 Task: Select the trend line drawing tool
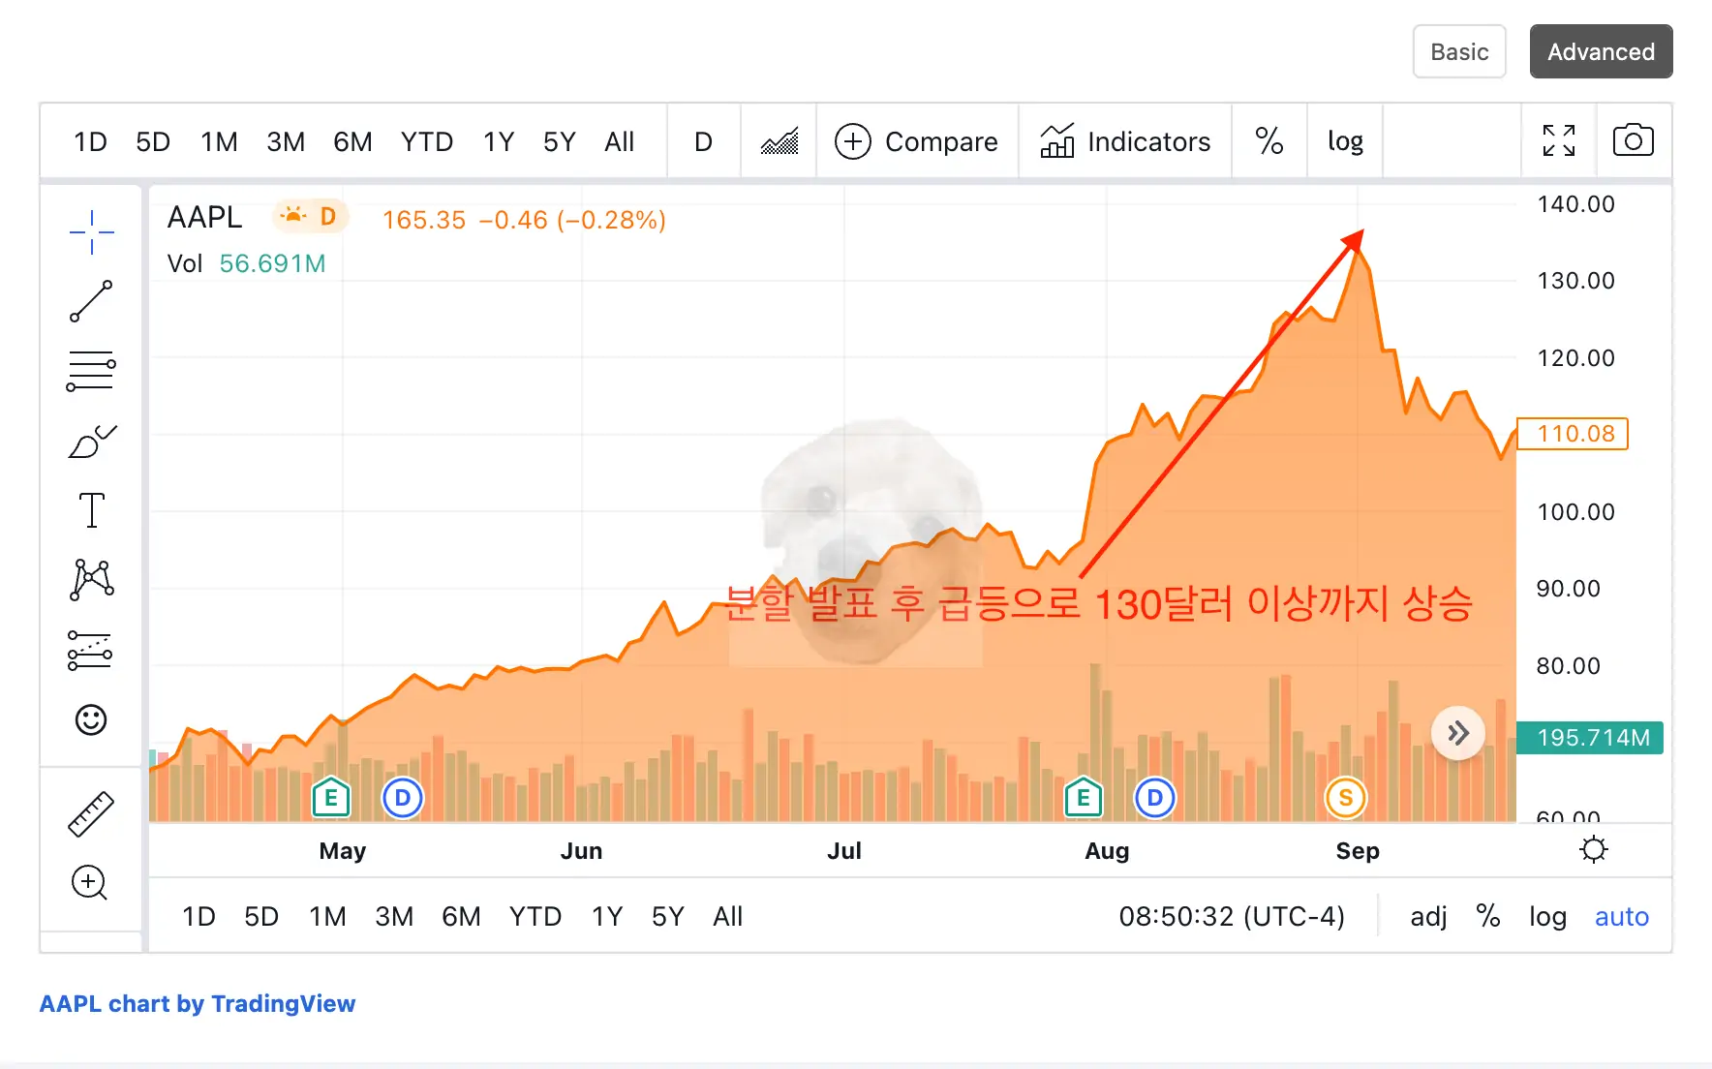pyautogui.click(x=90, y=302)
